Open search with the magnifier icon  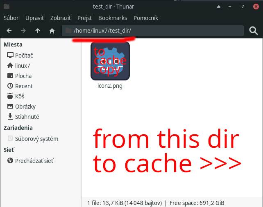tap(253, 31)
